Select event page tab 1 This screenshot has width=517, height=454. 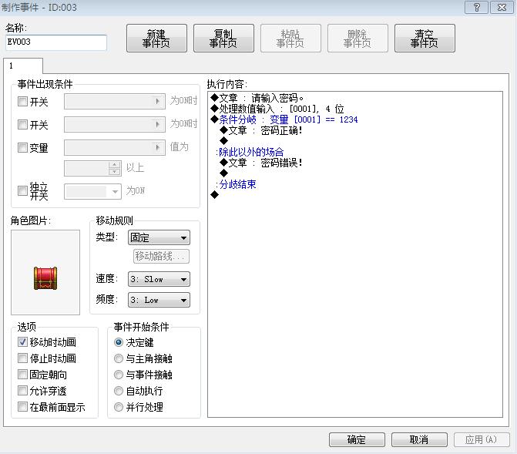(x=23, y=66)
